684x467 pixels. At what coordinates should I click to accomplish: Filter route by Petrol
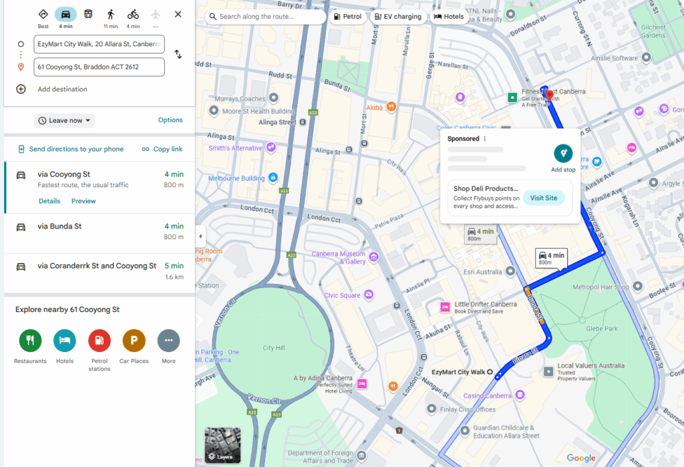[347, 17]
